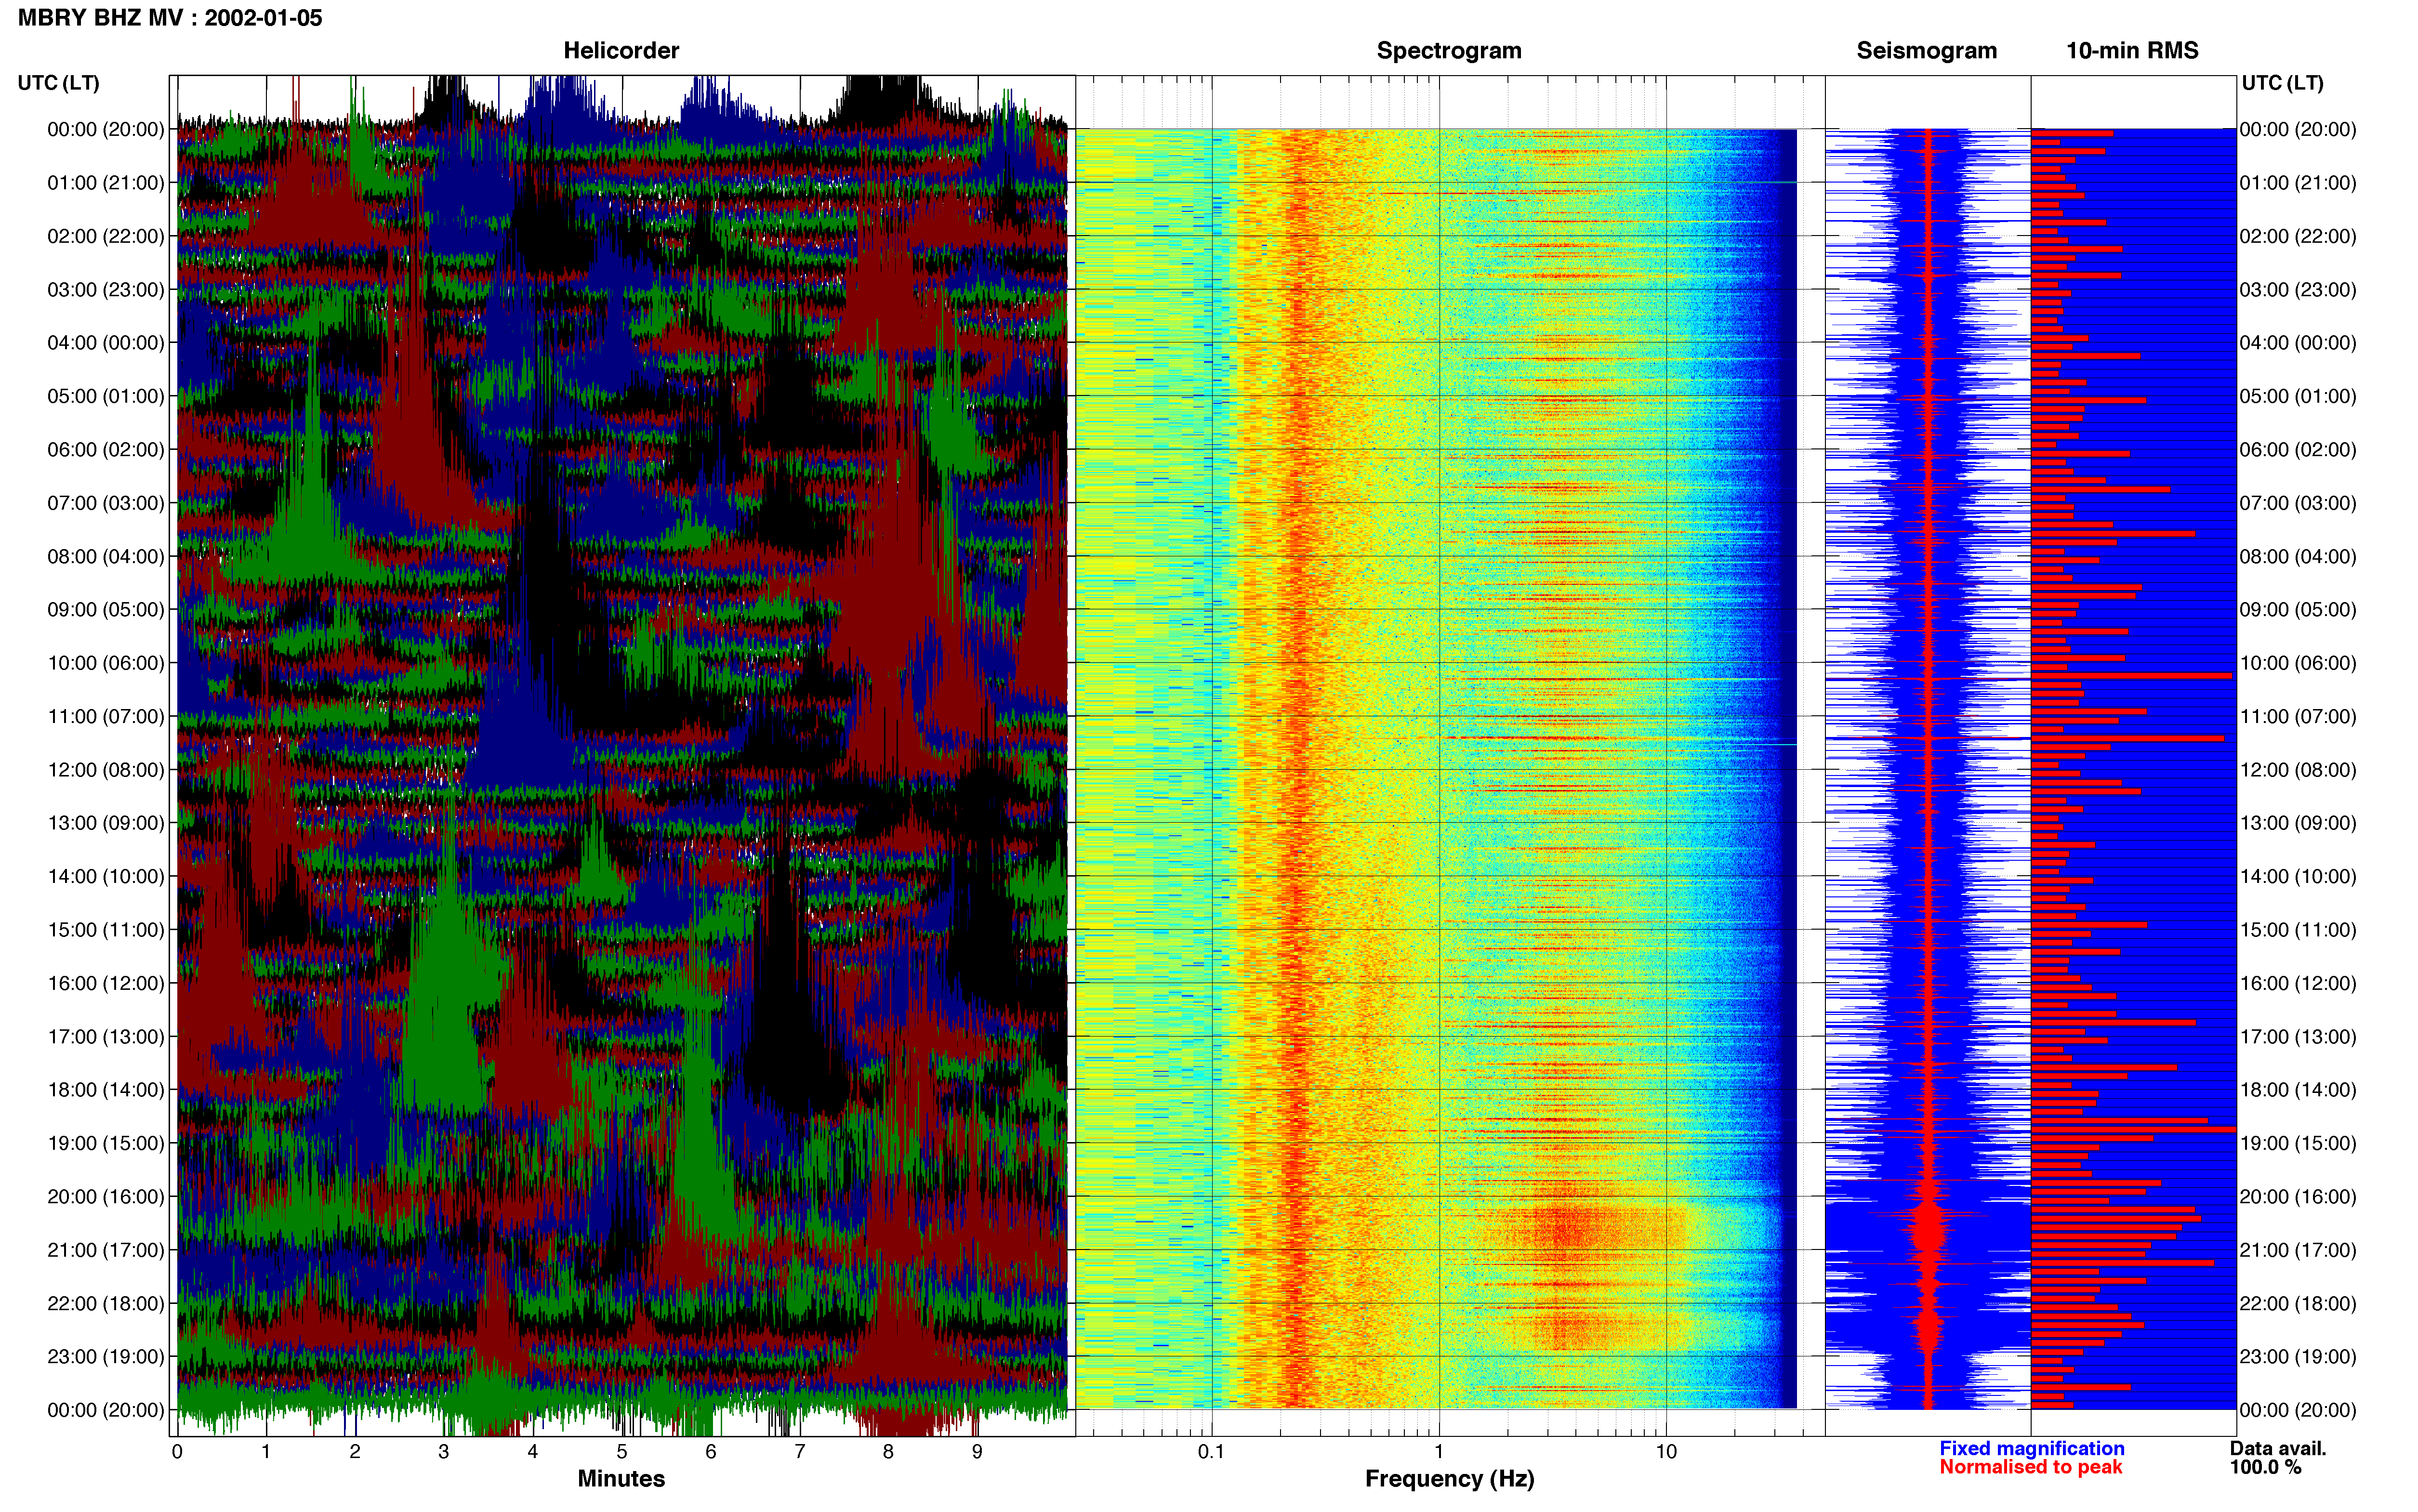Click the right '13:00 (09:00)' time label

coord(2298,823)
